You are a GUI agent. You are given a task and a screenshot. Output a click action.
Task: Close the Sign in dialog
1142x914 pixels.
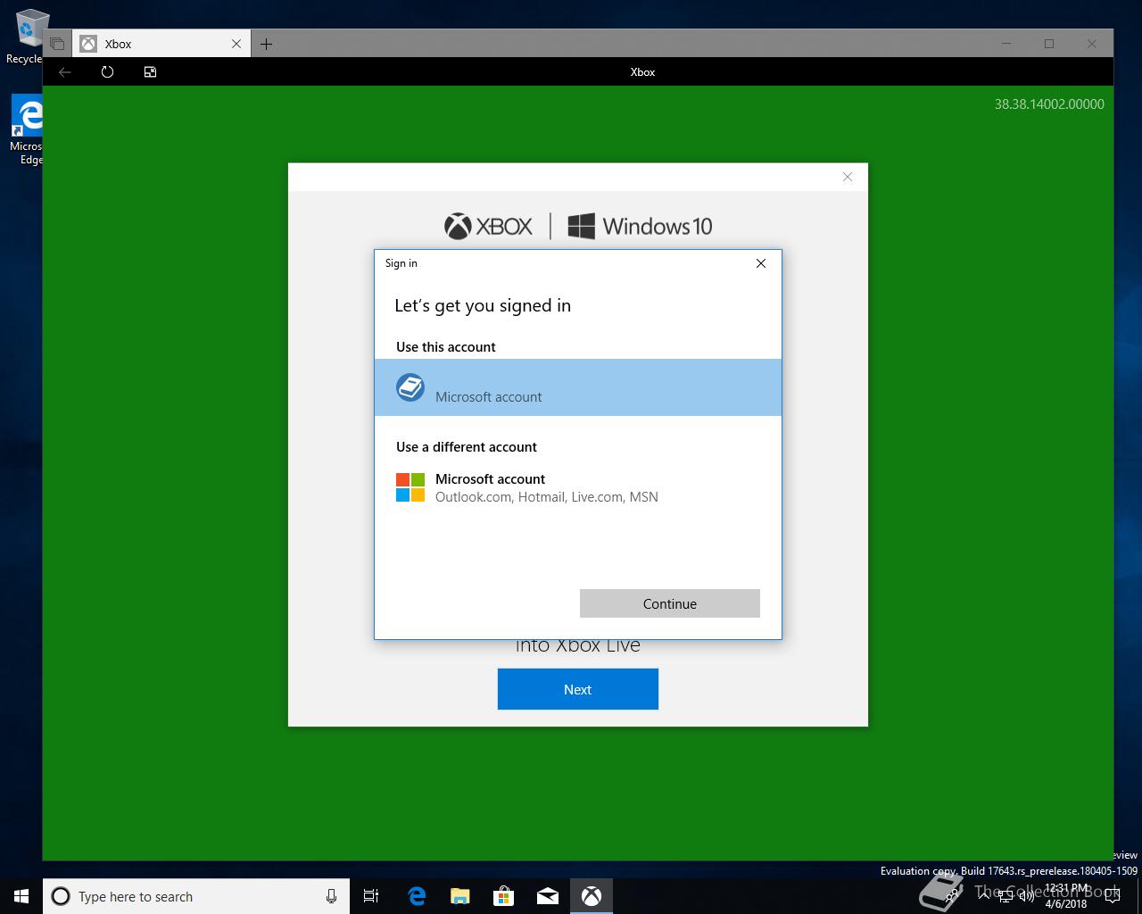[x=761, y=263]
